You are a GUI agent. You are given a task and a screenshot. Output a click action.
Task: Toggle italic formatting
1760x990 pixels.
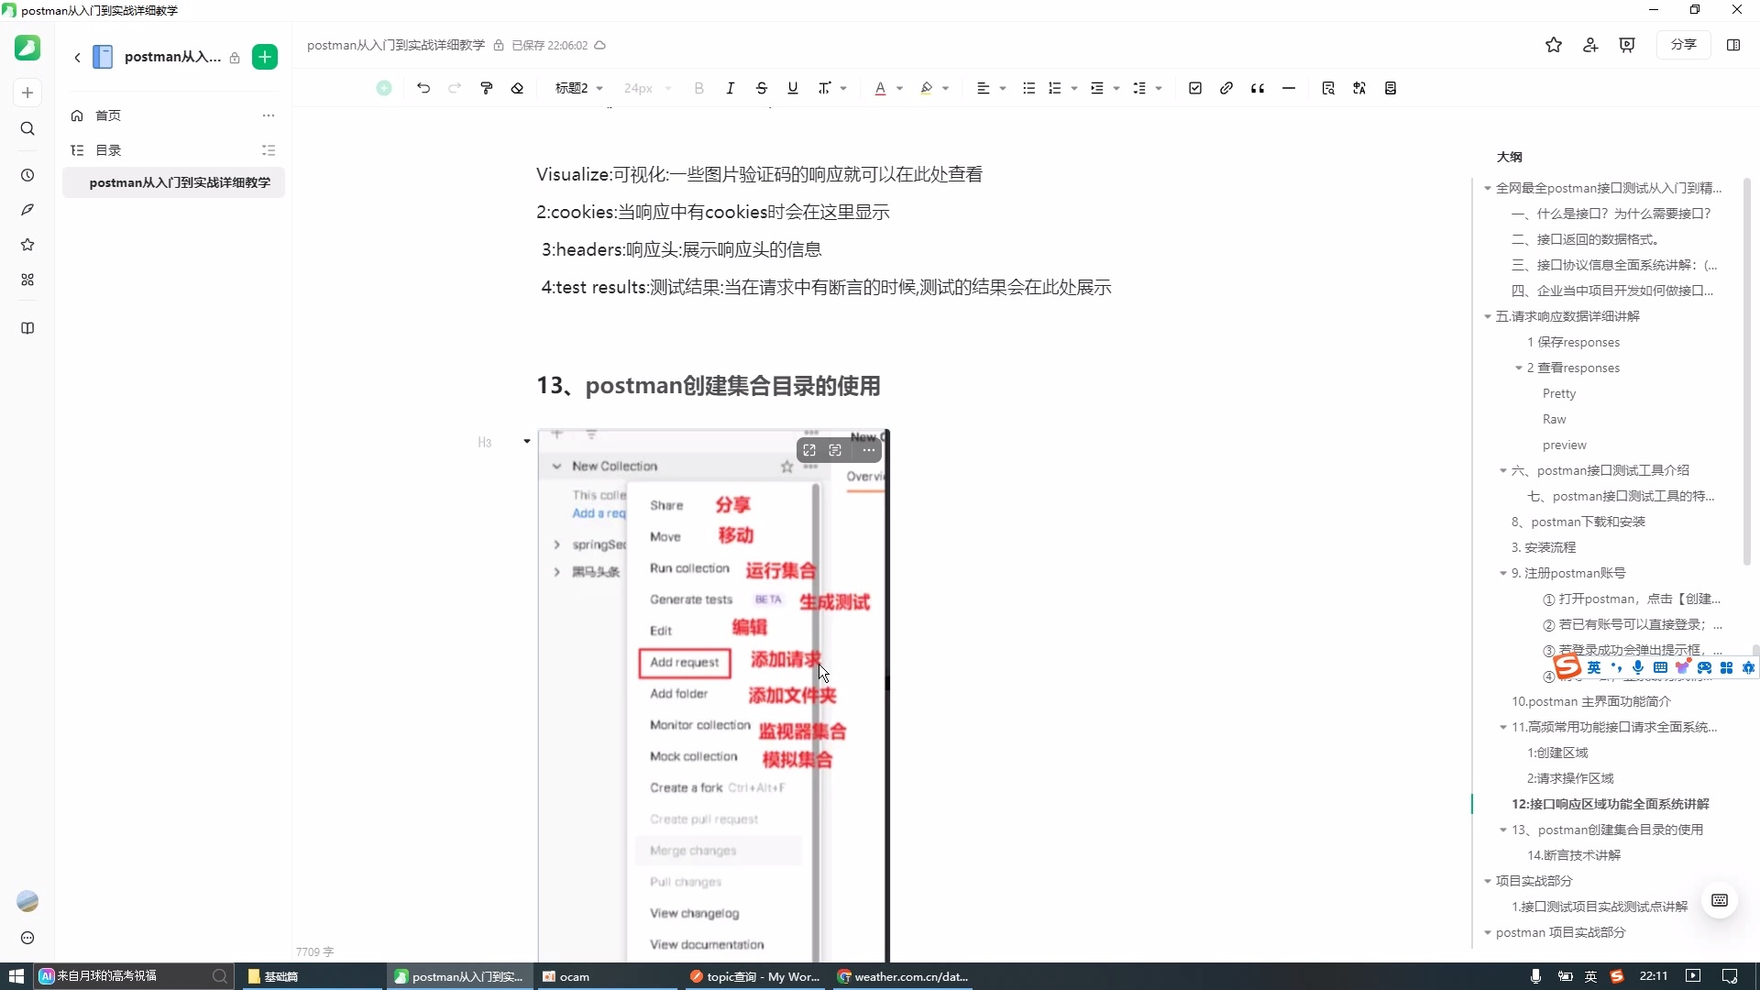coord(731,88)
